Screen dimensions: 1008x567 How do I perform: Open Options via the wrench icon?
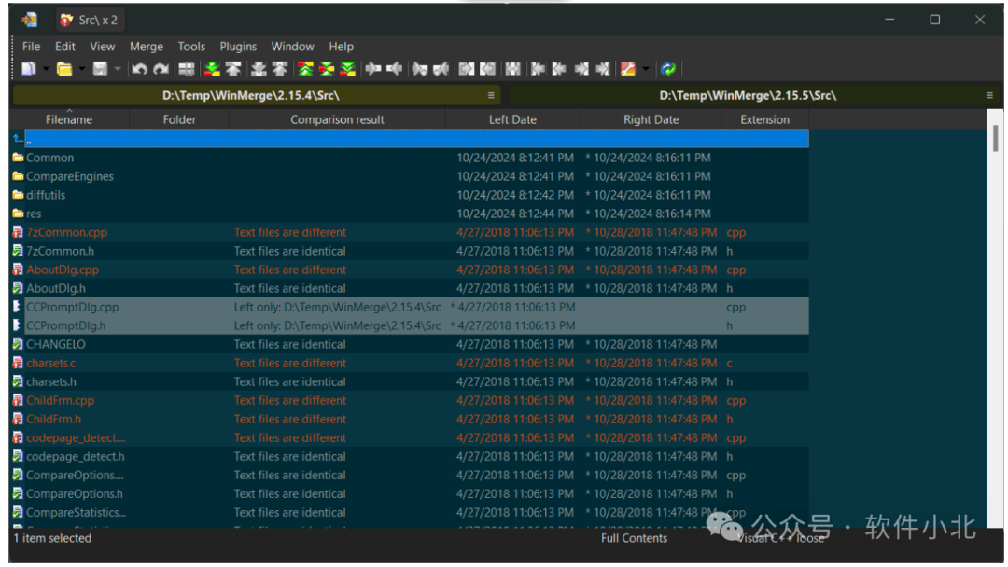point(627,69)
